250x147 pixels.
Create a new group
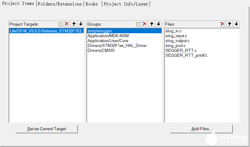click(138, 24)
